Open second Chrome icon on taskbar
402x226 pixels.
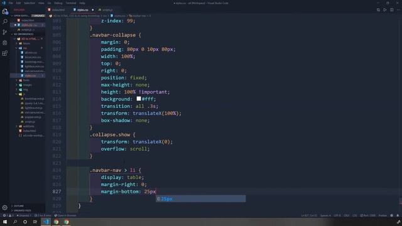click(67, 222)
